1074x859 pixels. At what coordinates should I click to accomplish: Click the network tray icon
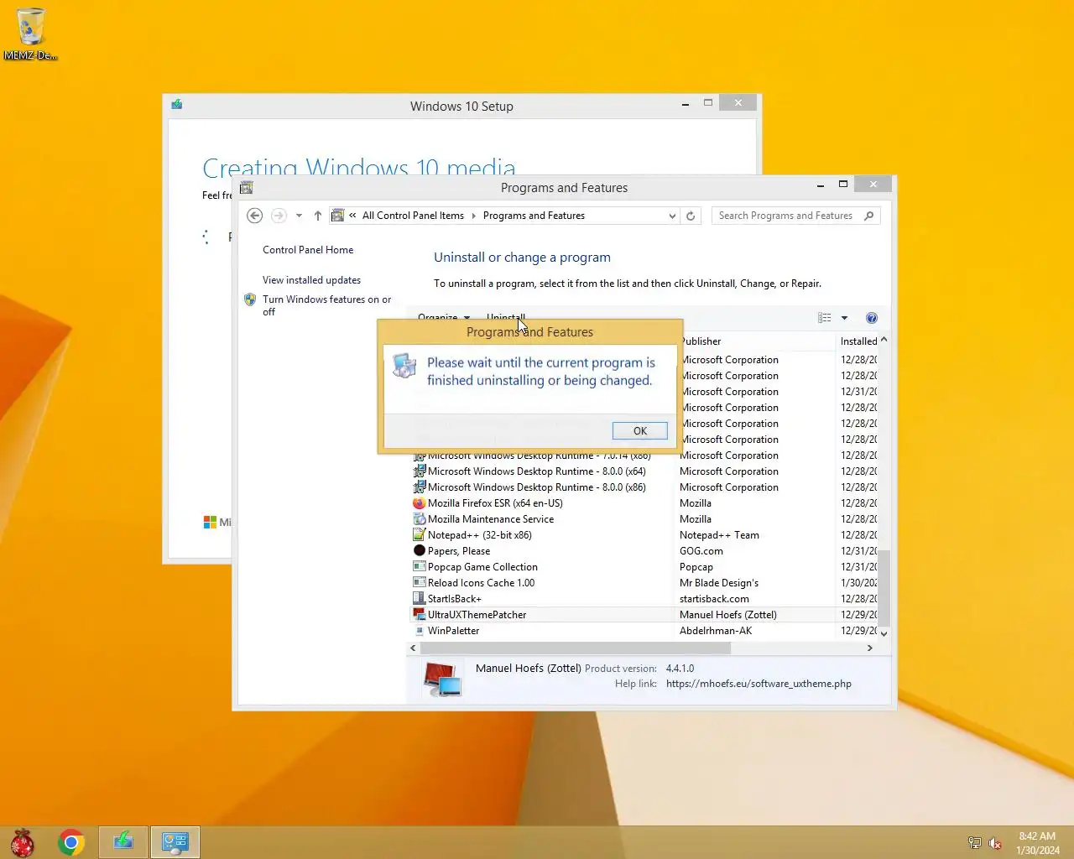point(974,843)
